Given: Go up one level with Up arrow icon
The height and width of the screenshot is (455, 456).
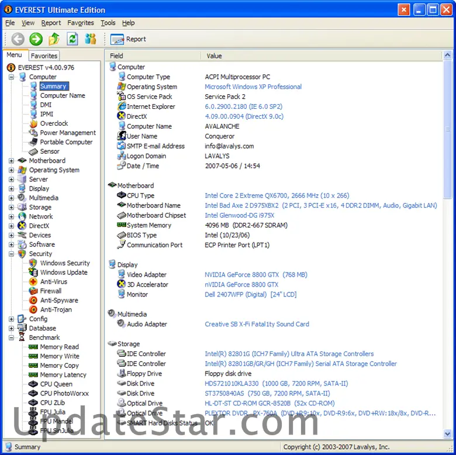Looking at the screenshot, I should click(54, 39).
